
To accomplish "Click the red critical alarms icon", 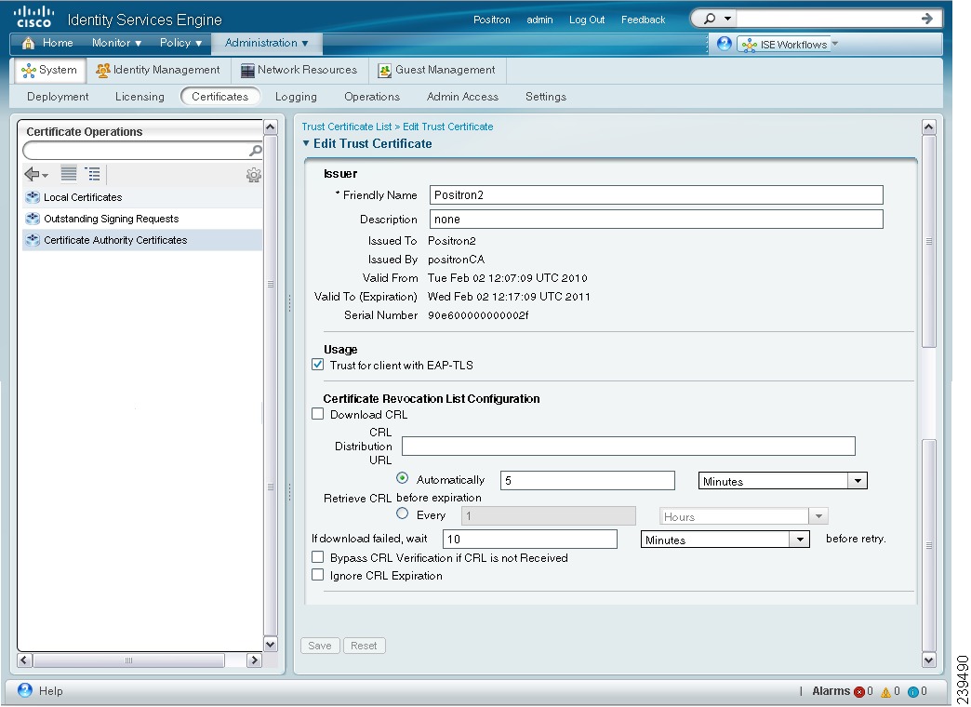I will pyautogui.click(x=858, y=692).
